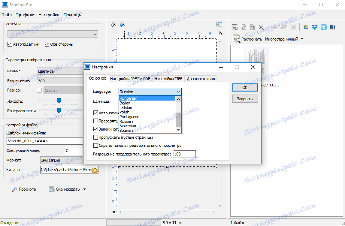The width and height of the screenshot is (345, 226).
Task: Switch to the Настройки JPEG и PDF tab
Action: [130, 79]
